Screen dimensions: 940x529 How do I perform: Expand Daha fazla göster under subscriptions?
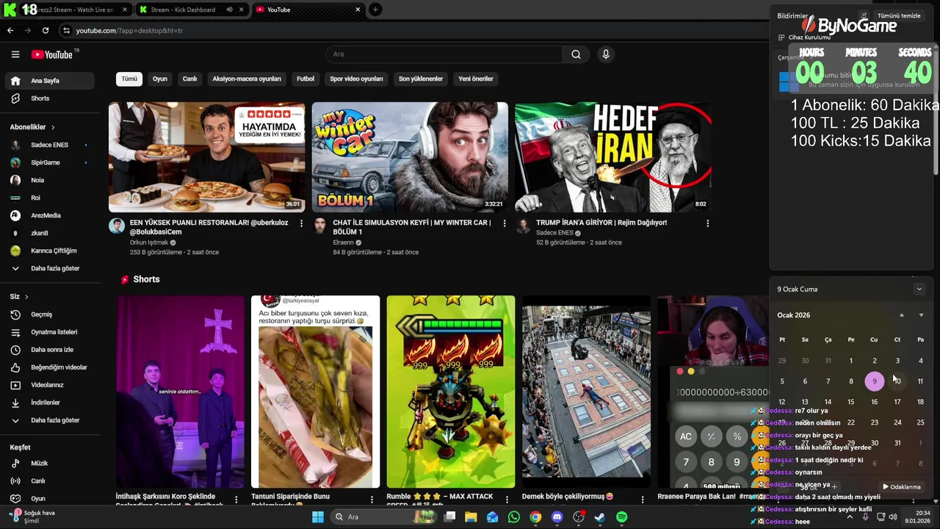click(x=50, y=268)
